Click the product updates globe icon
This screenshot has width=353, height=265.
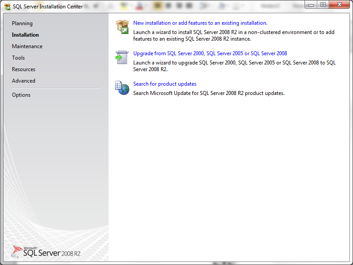122,88
